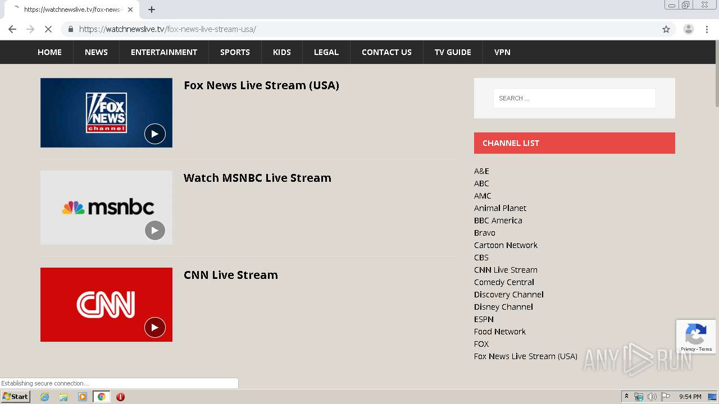The image size is (719, 404).
Task: Stop page loading with X button
Action: pos(48,29)
